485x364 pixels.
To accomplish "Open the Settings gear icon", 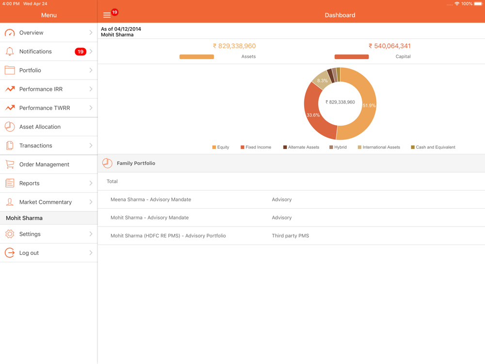I will [10, 234].
